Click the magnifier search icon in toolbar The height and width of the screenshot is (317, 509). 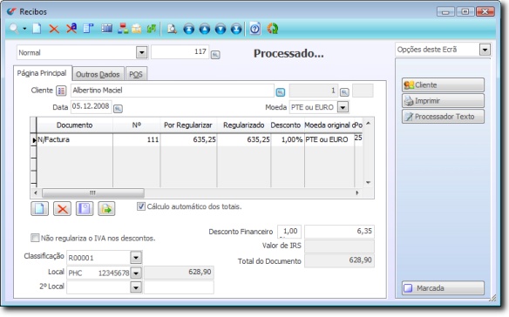click(14, 29)
